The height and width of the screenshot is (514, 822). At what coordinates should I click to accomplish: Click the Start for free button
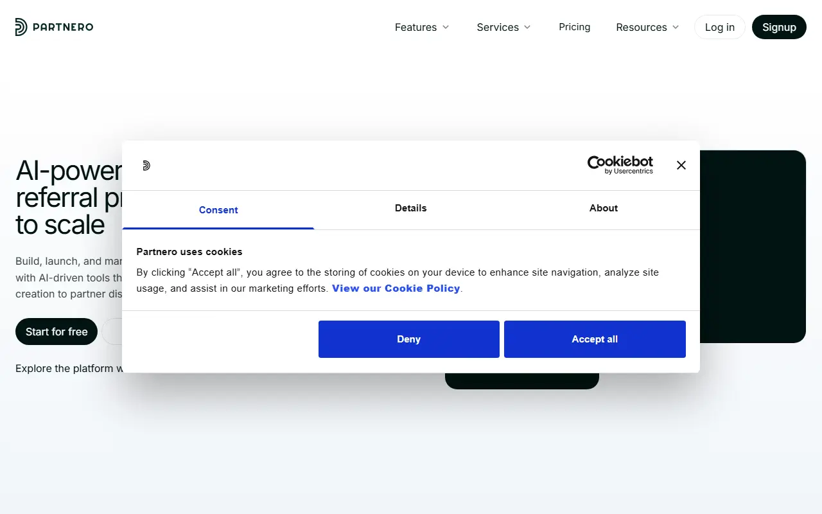(57, 332)
